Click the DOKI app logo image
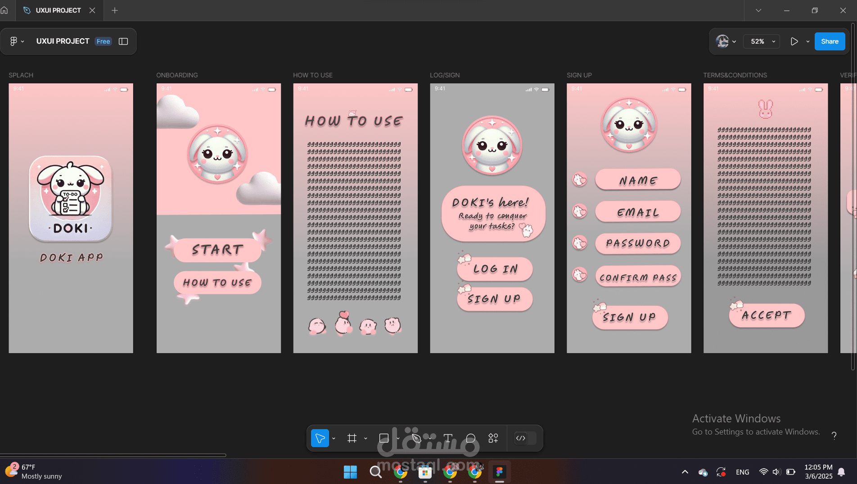The height and width of the screenshot is (484, 857). click(x=71, y=199)
